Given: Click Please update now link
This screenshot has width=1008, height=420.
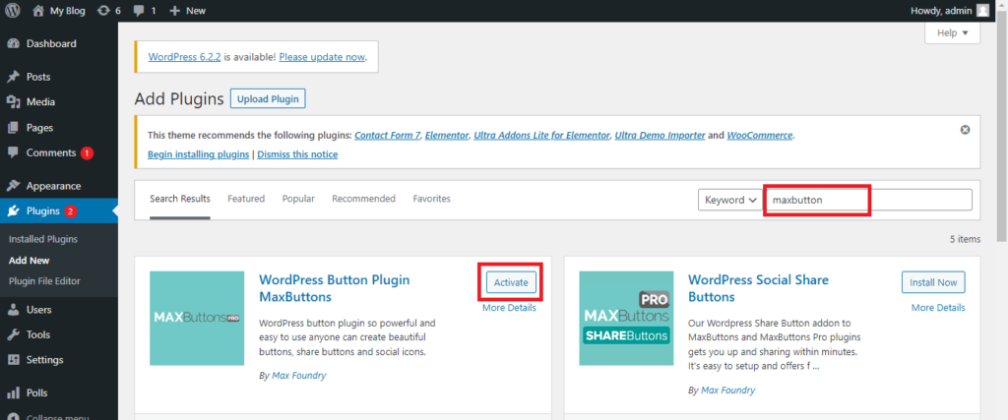Looking at the screenshot, I should pyautogui.click(x=322, y=56).
